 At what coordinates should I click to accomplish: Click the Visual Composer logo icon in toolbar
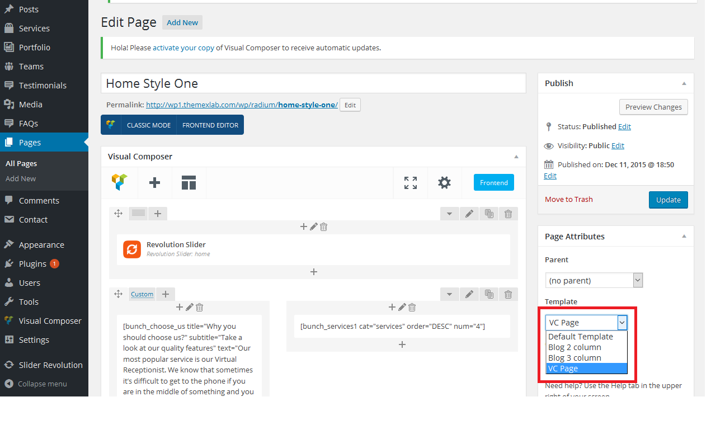point(119,182)
